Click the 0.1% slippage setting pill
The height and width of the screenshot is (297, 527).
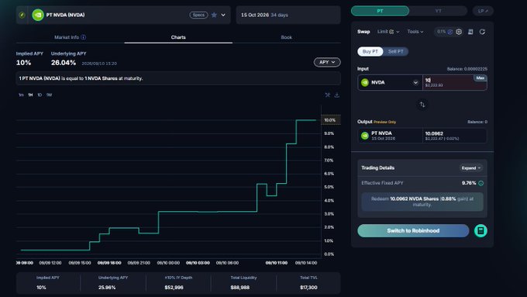point(444,32)
